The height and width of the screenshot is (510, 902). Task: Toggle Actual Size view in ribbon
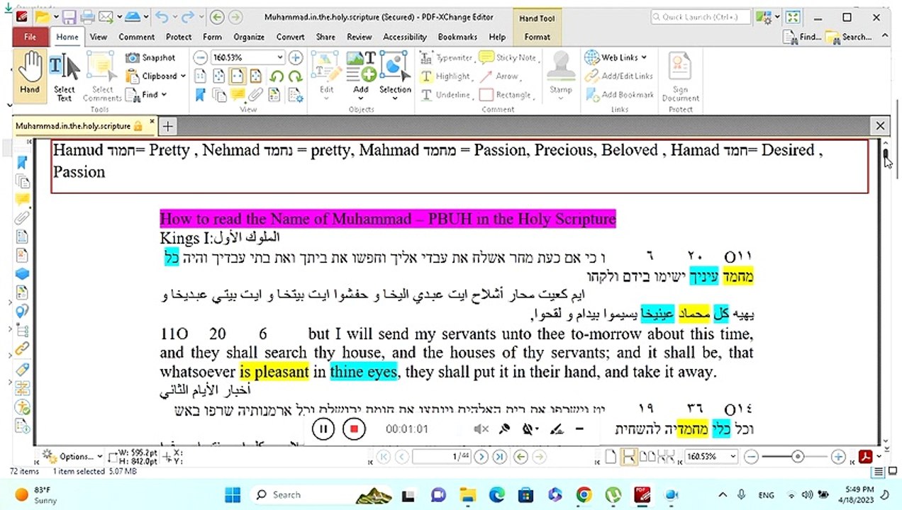[201, 76]
